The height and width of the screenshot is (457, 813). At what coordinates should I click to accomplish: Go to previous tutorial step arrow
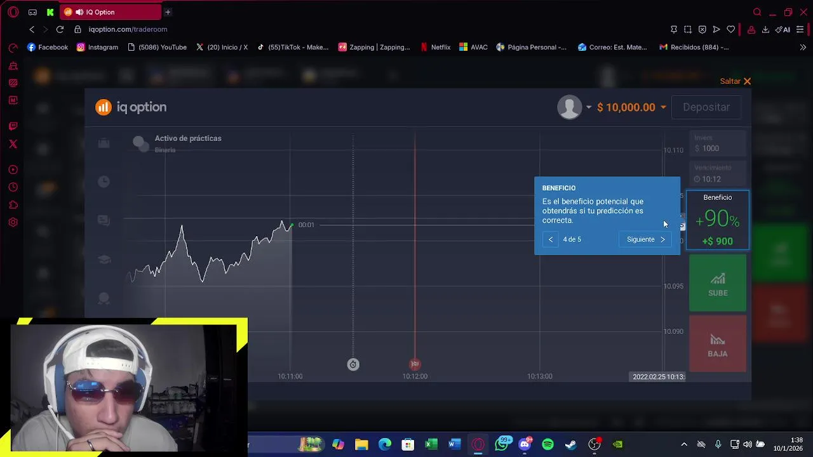click(x=551, y=239)
